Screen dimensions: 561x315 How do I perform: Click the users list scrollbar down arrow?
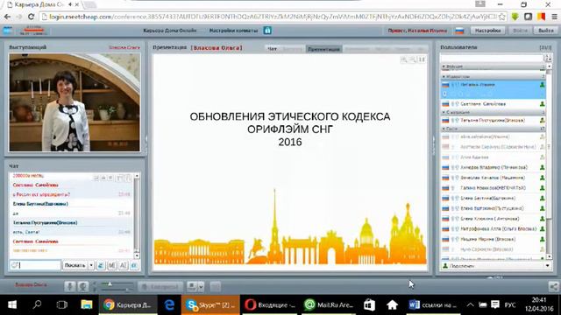tap(550, 256)
